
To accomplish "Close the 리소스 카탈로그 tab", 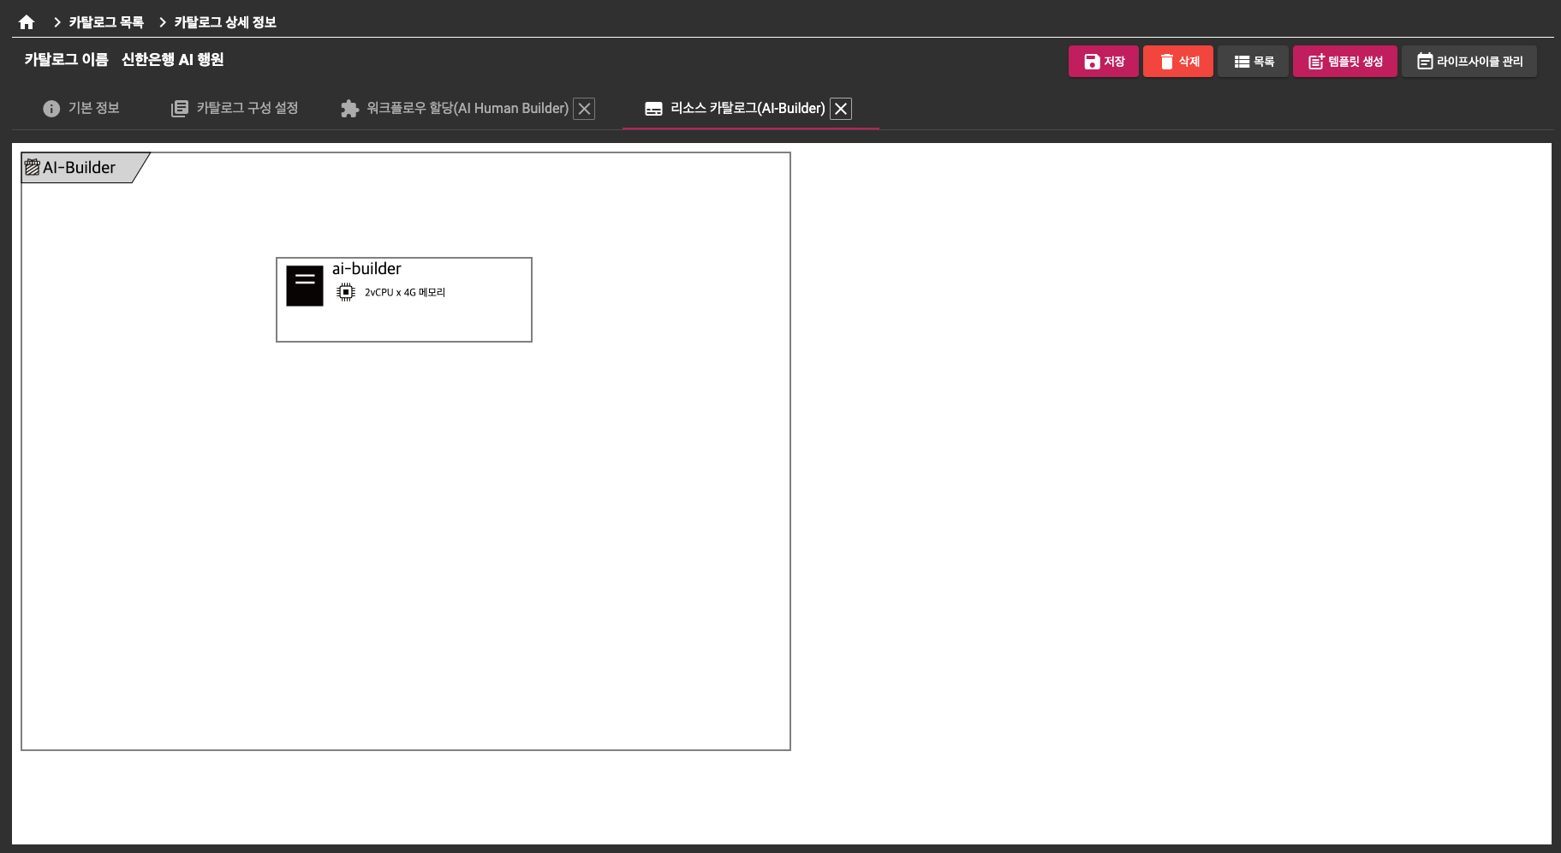I will click(841, 109).
